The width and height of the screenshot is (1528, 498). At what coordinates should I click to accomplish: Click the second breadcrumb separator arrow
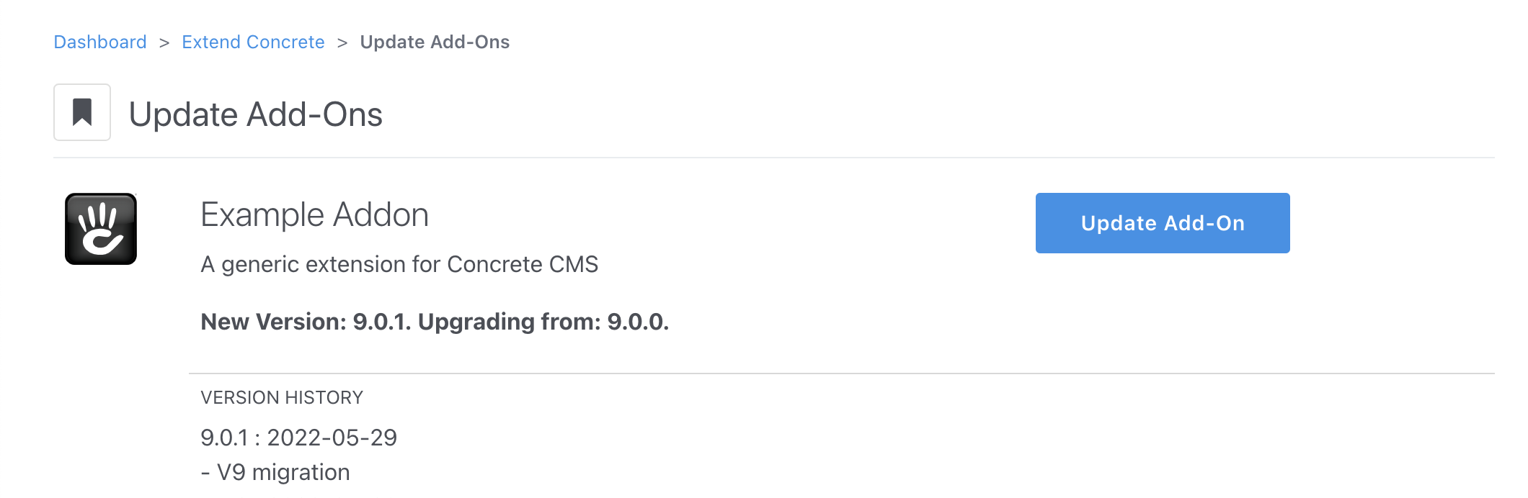pos(342,42)
